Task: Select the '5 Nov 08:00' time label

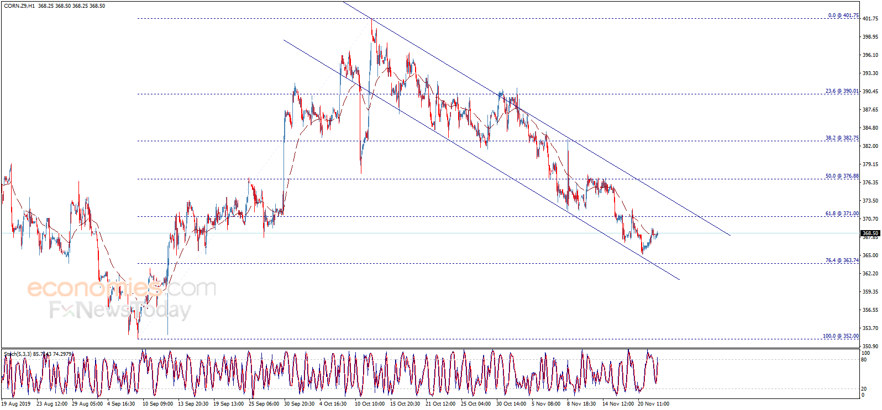Action: click(x=545, y=404)
